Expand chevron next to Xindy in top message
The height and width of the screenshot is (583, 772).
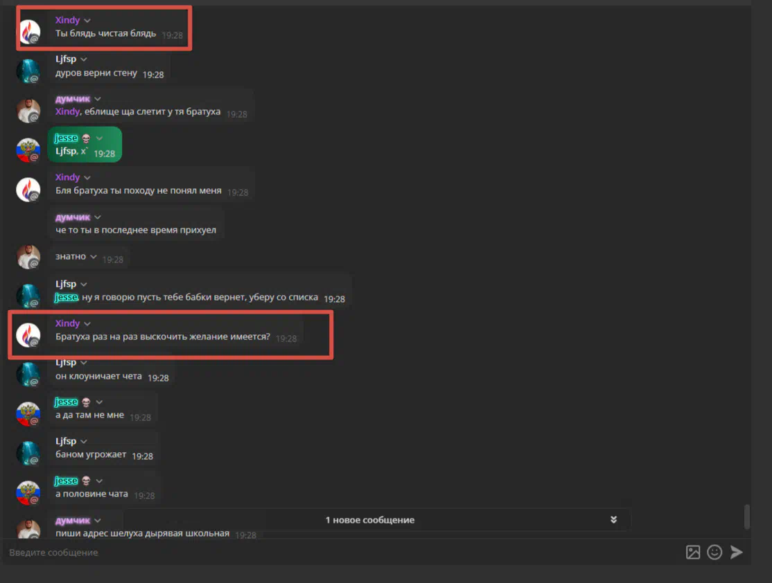(x=87, y=21)
